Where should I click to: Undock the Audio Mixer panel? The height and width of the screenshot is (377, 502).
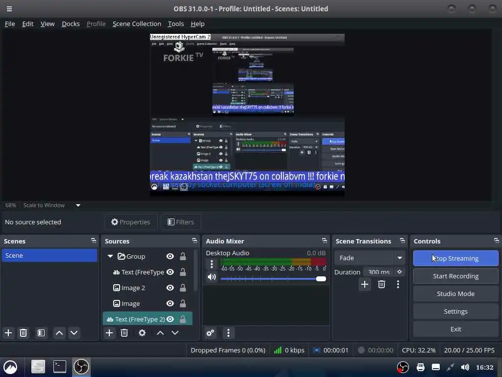click(325, 241)
